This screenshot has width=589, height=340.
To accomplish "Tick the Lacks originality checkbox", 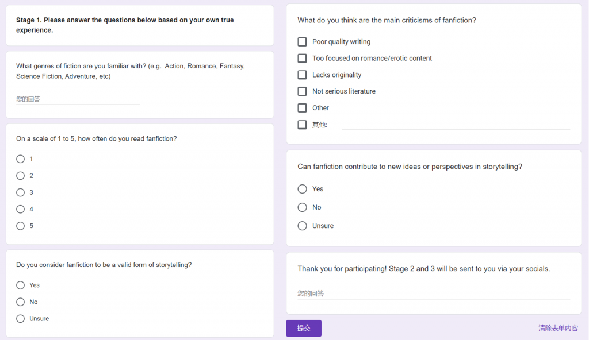I will (302, 75).
